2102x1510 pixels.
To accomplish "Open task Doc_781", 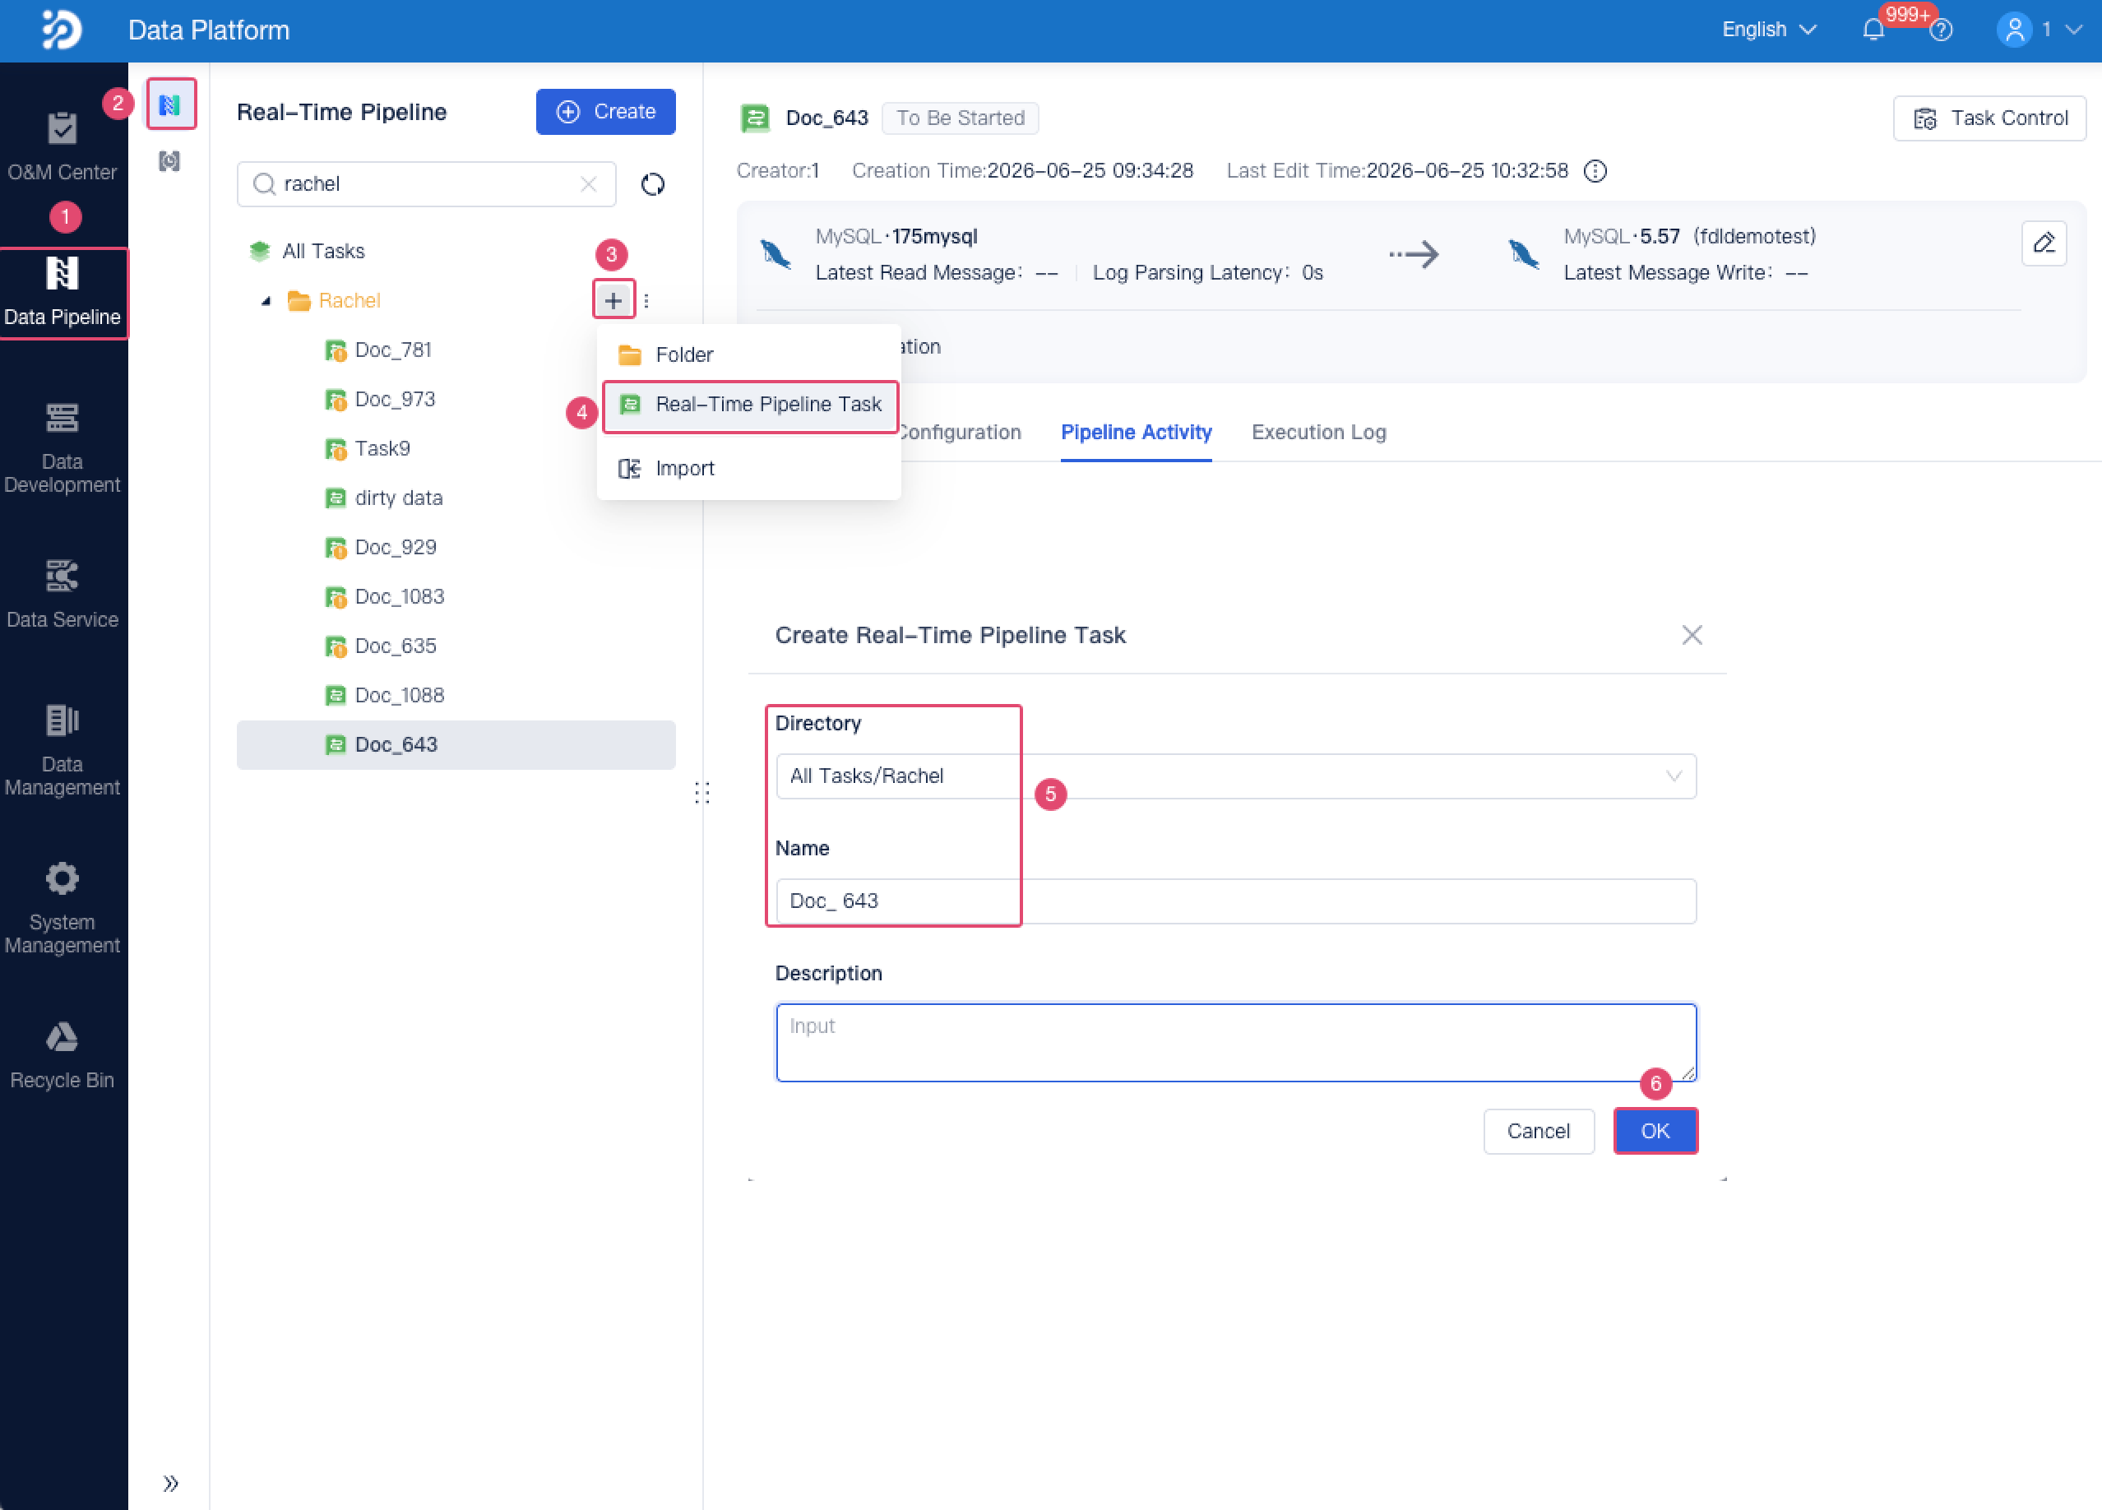I will tap(393, 350).
